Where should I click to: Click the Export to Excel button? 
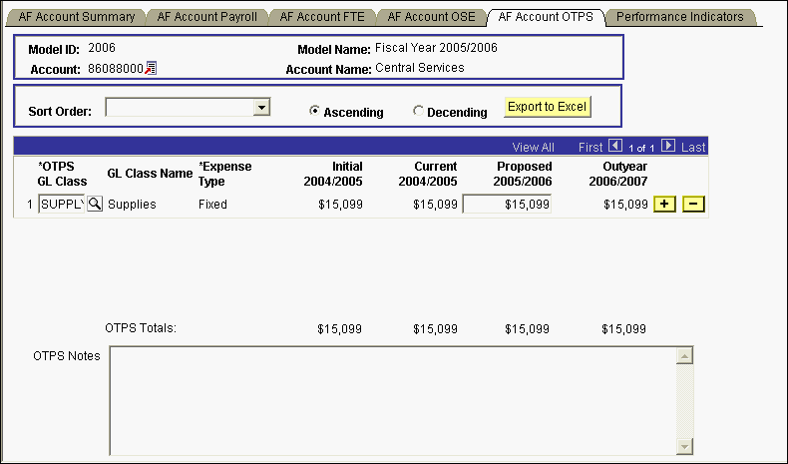(x=547, y=106)
